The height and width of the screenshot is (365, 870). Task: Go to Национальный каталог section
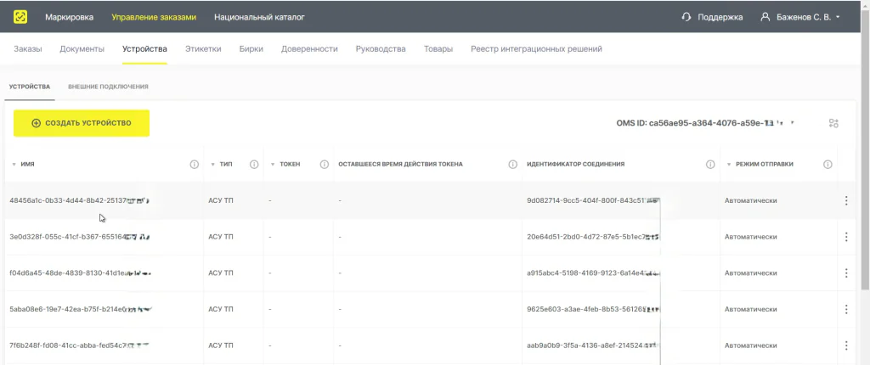point(259,17)
